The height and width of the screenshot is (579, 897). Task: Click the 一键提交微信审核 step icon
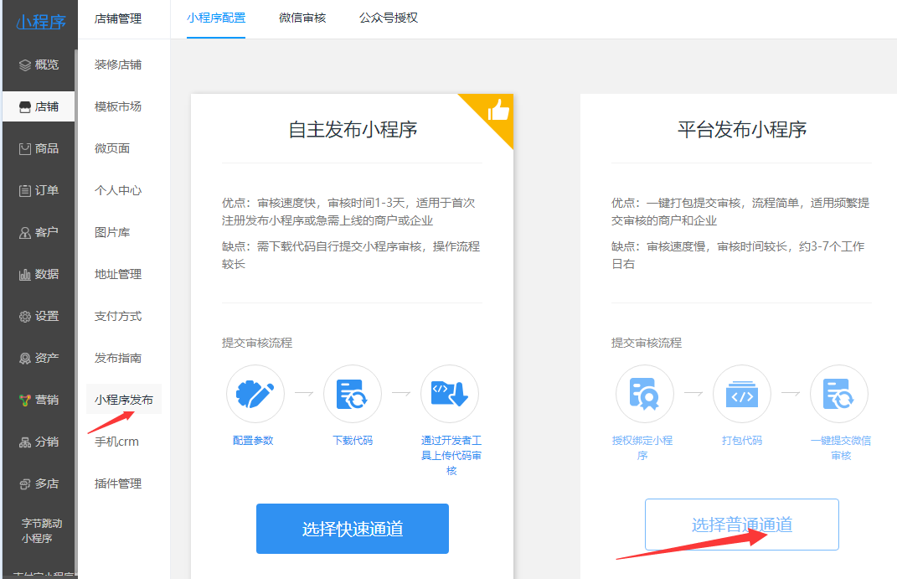[x=838, y=394]
